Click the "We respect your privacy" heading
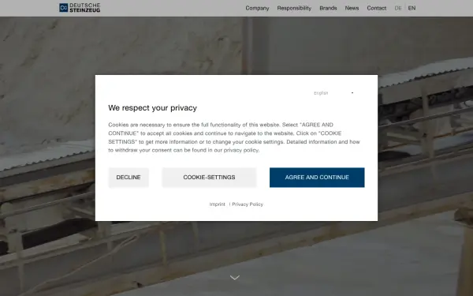This screenshot has width=473, height=296. pos(153,108)
